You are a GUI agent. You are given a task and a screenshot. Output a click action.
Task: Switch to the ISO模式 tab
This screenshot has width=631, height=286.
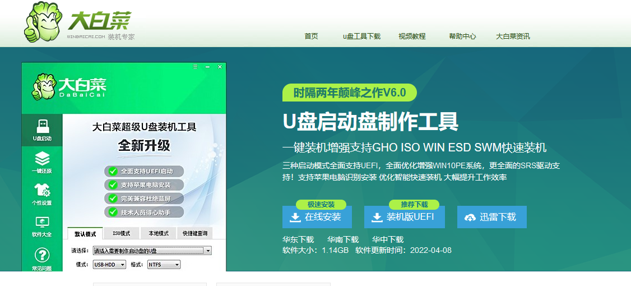click(x=122, y=233)
